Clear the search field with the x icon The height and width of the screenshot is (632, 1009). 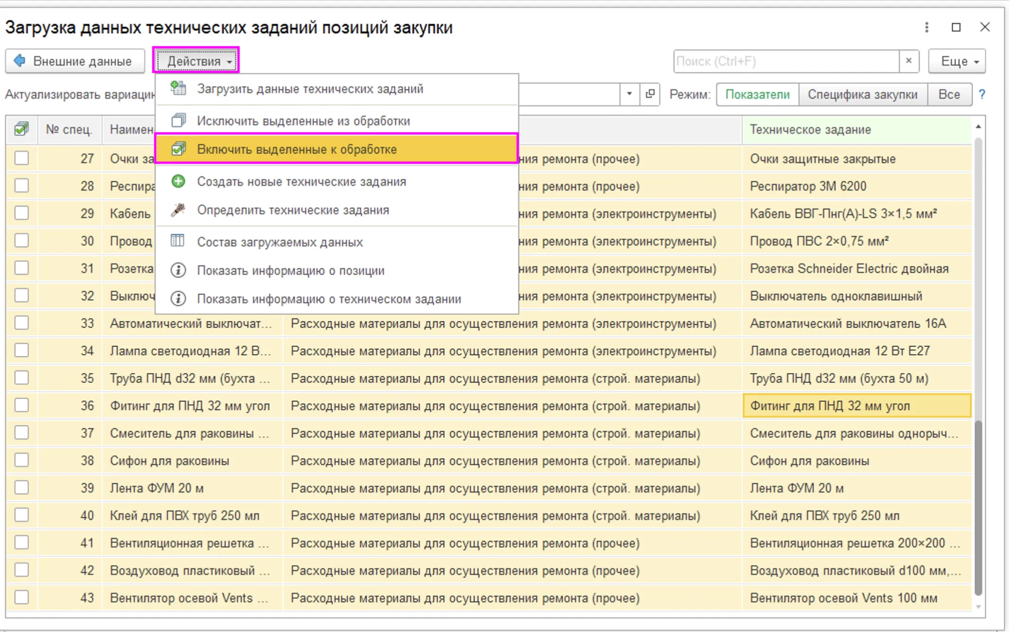(x=909, y=61)
